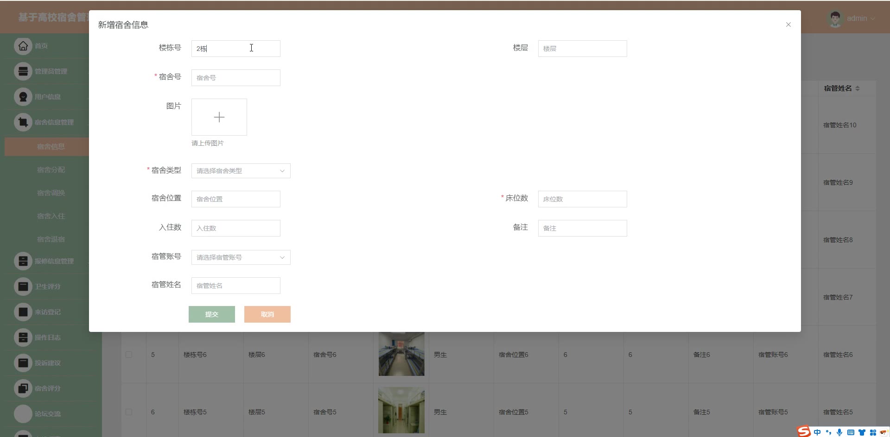Click the 宿舍号5 table cell
The height and width of the screenshot is (437, 890).
pos(325,412)
